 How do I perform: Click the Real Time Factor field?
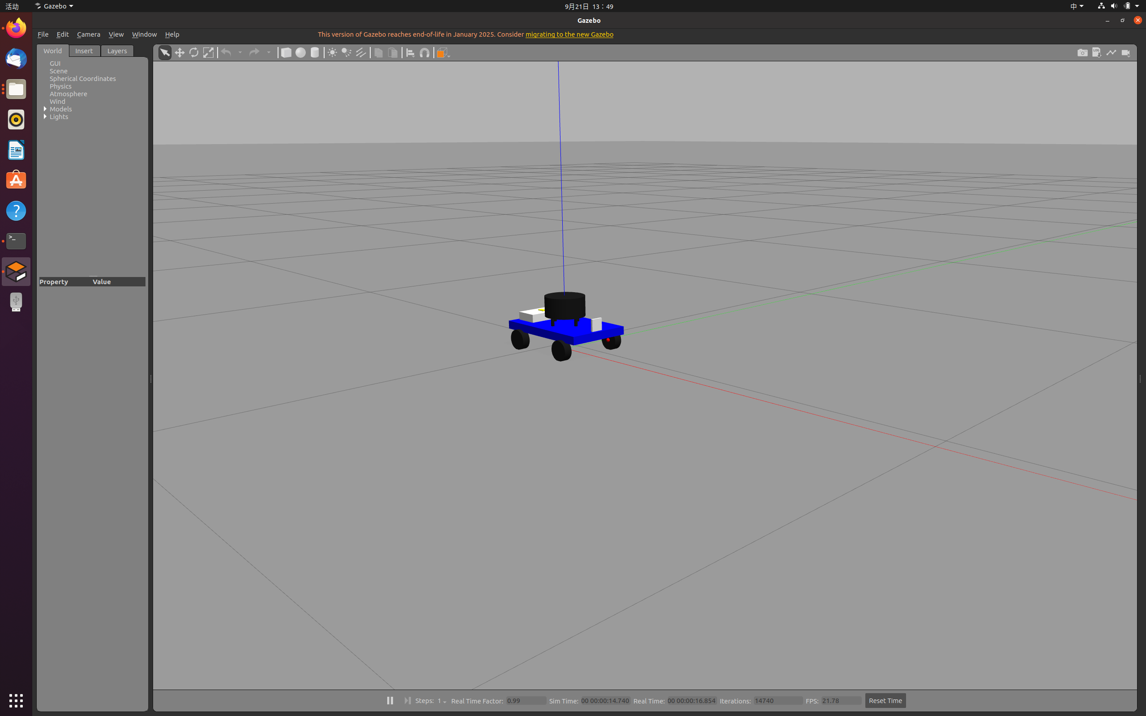click(x=526, y=701)
